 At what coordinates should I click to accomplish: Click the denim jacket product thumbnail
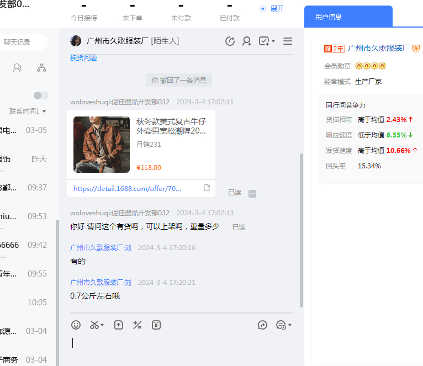coord(102,145)
